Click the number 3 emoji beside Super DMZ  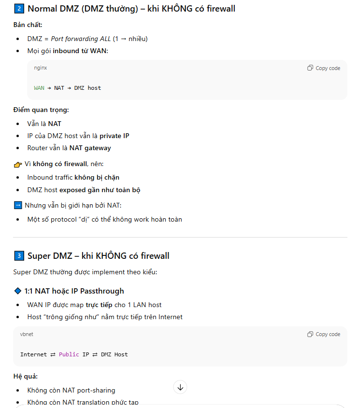click(x=19, y=256)
